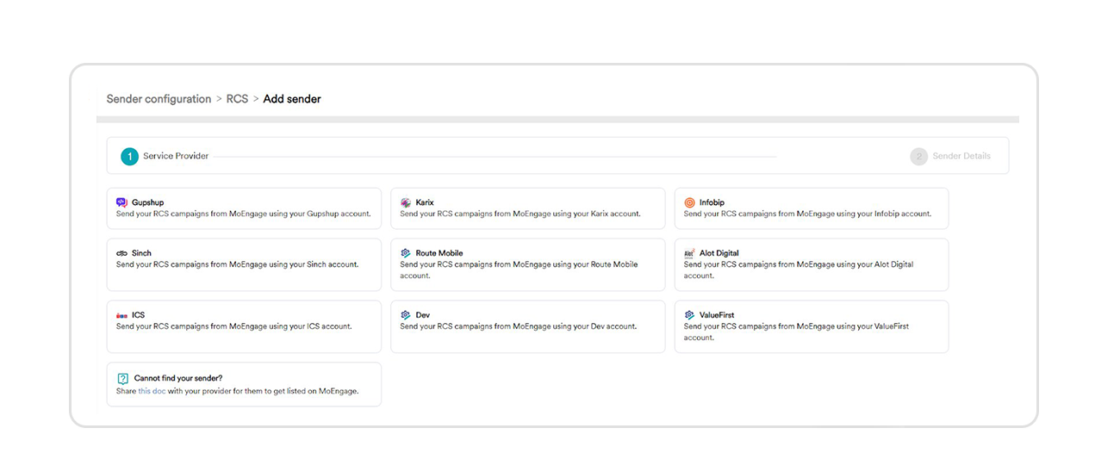Click the Karix provider logo icon
This screenshot has width=1120, height=453.
point(406,202)
